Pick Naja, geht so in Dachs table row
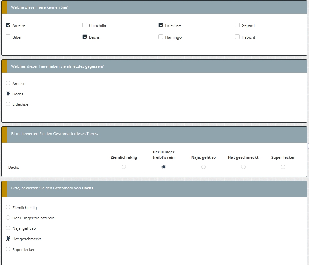 203,167
